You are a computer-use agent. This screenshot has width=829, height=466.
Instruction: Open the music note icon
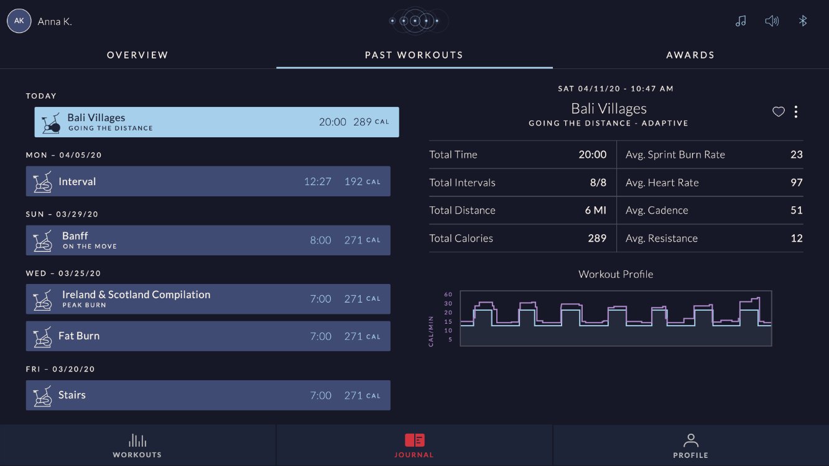point(740,21)
